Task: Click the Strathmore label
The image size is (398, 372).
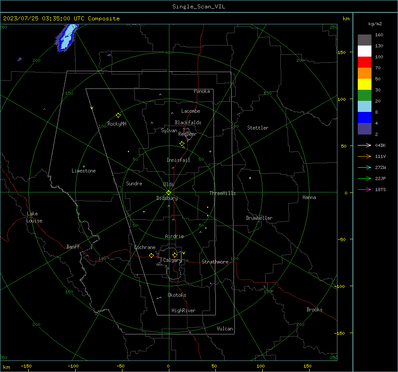Action: (215, 262)
